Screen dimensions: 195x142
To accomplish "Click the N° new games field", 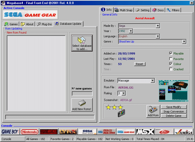I will tap(82, 93).
